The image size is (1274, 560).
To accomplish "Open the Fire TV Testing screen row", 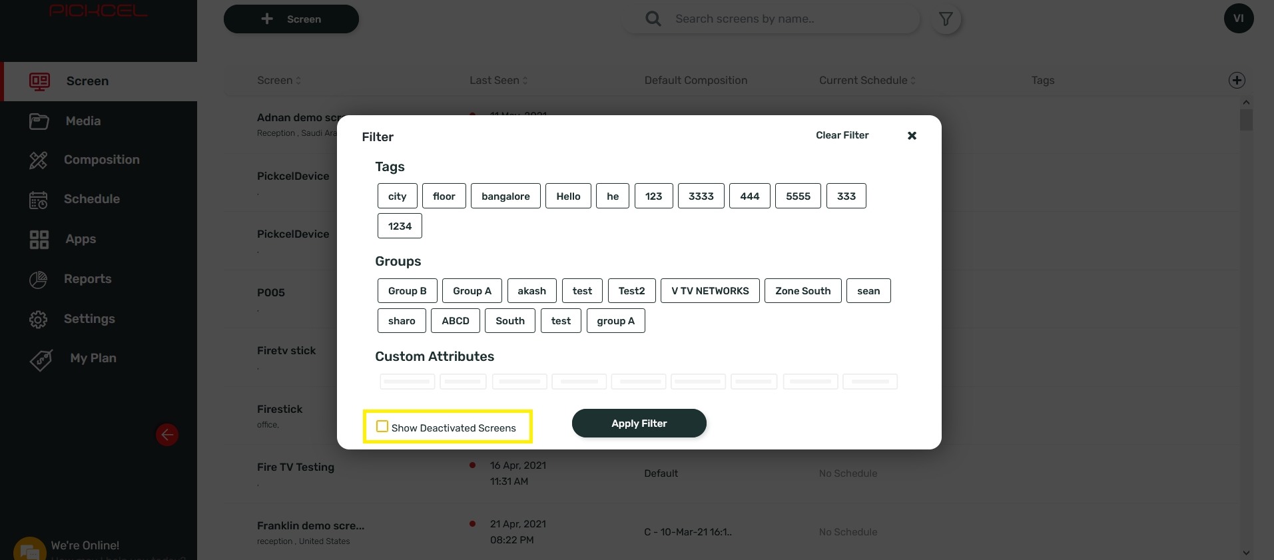I will tap(733, 473).
